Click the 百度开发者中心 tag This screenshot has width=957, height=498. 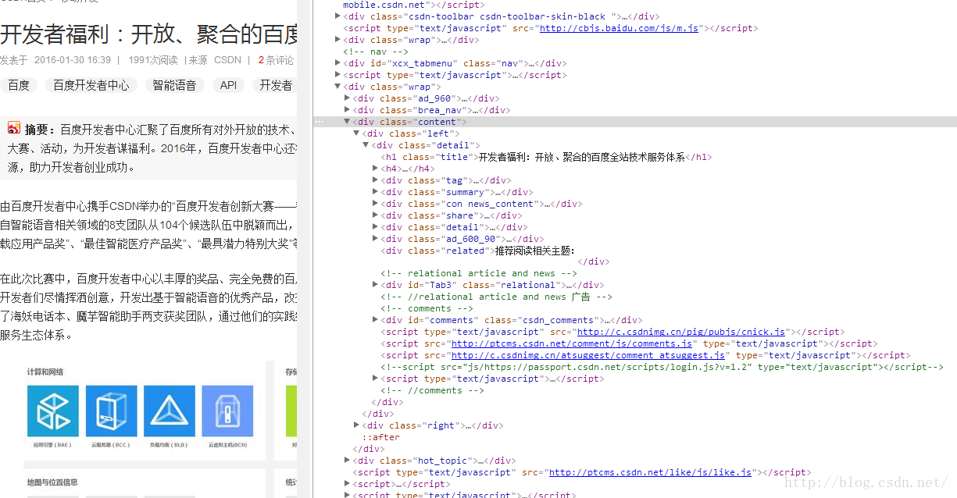pos(91,85)
